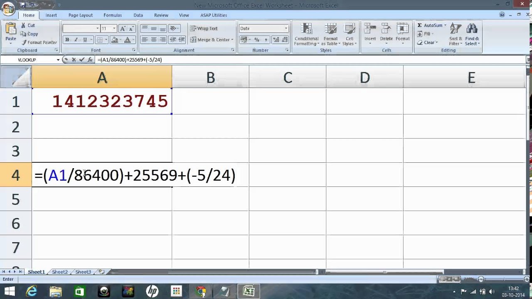Click the Paste clipboard icon
The image size is (532, 299).
pyautogui.click(x=11, y=29)
